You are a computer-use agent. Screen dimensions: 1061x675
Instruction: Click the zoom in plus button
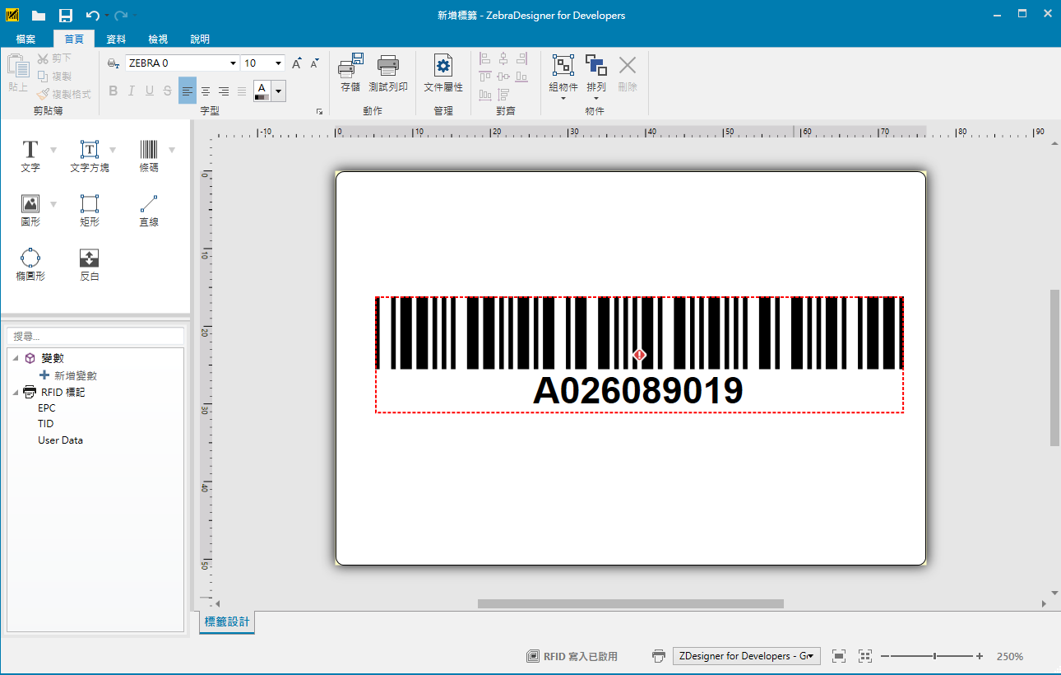coord(980,656)
